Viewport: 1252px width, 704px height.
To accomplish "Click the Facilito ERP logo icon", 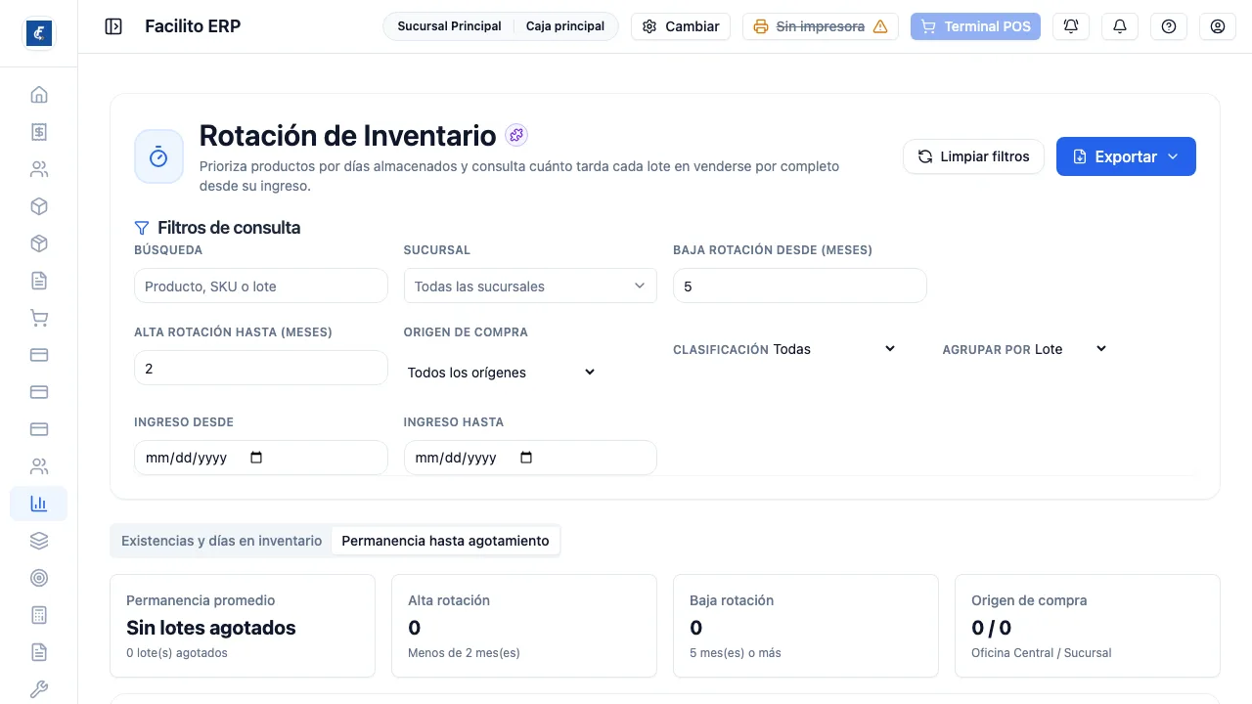I will [39, 33].
